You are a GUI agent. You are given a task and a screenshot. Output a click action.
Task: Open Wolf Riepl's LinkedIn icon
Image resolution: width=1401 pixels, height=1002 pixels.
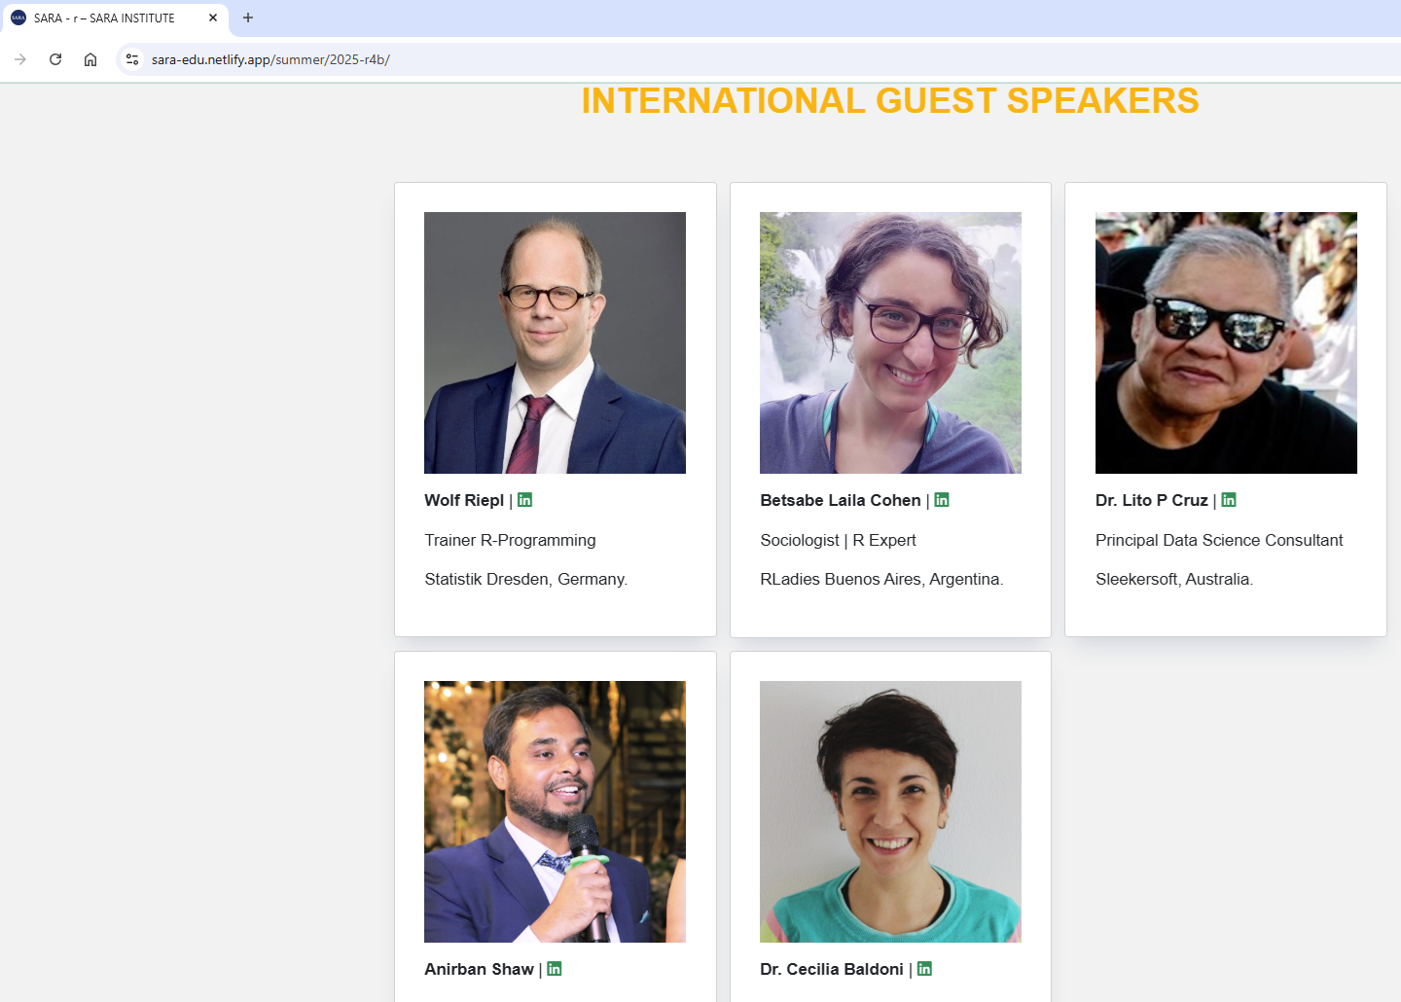point(524,500)
